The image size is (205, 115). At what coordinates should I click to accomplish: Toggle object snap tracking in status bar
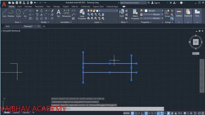tap(158, 113)
